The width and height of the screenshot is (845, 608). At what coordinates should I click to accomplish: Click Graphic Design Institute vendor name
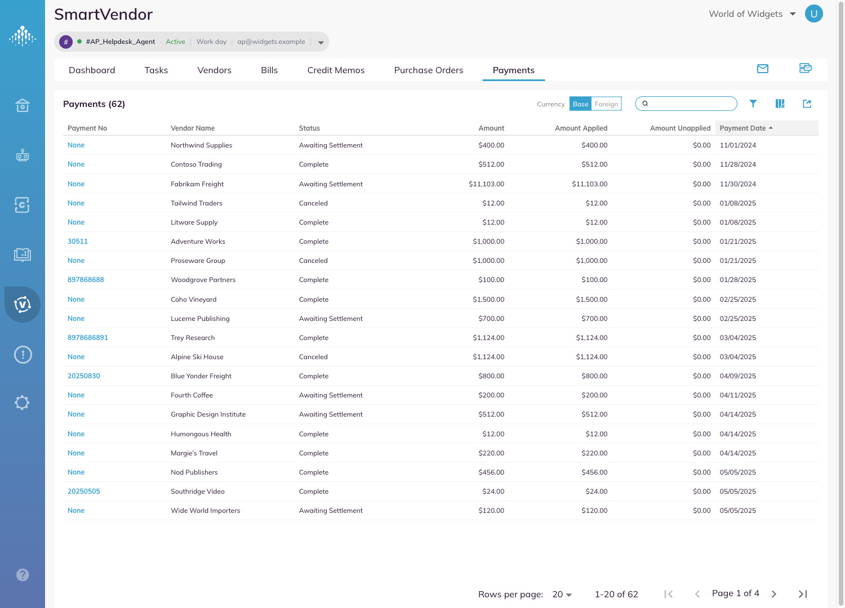(208, 414)
